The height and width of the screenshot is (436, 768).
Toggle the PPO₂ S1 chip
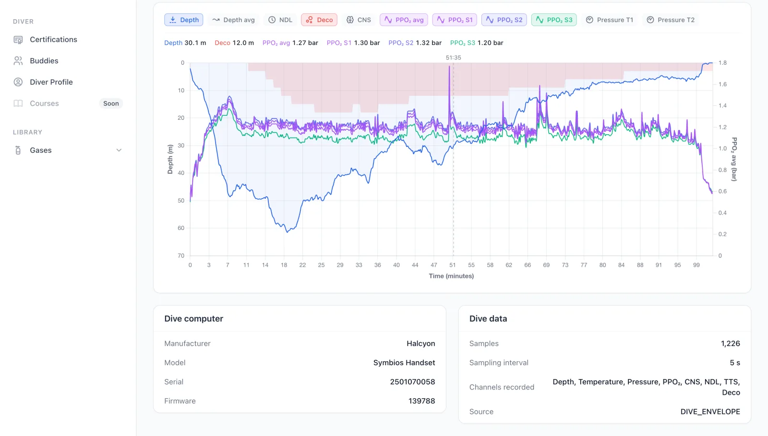(455, 20)
